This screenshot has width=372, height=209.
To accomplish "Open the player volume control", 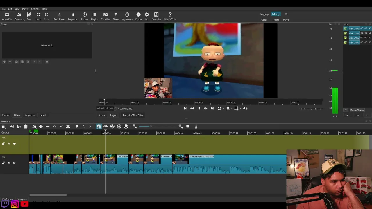I will [245, 108].
